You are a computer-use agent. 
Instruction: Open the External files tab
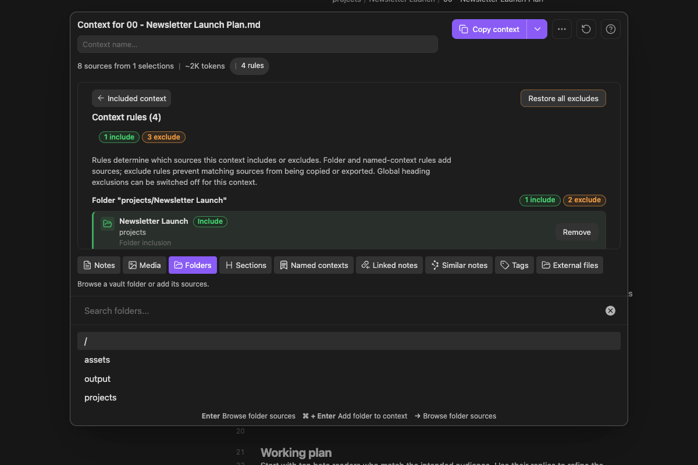point(569,265)
